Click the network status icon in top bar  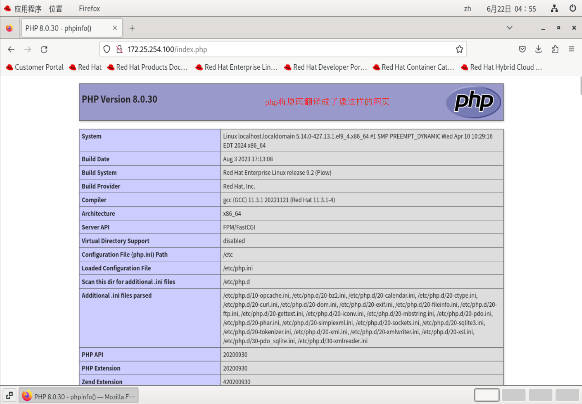(x=554, y=8)
